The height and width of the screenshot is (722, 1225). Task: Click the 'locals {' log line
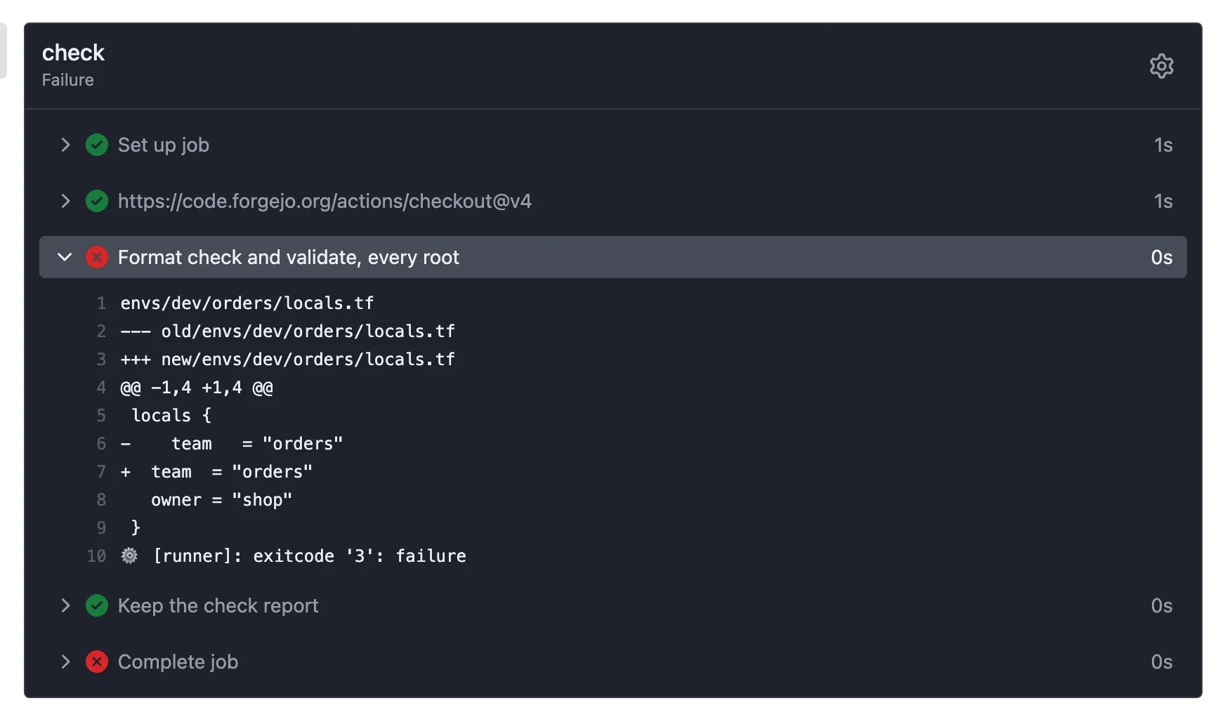coord(171,415)
